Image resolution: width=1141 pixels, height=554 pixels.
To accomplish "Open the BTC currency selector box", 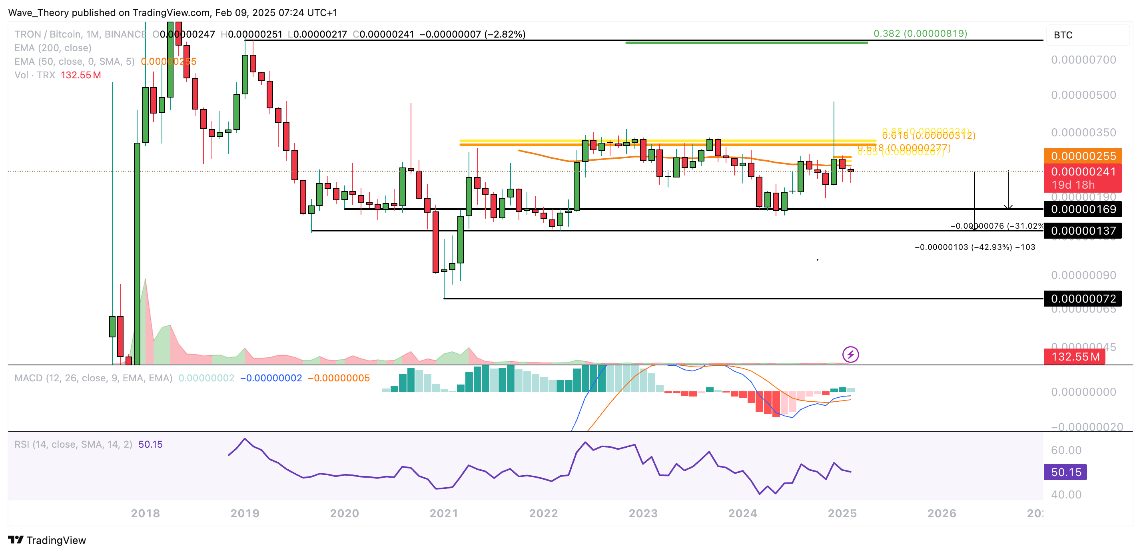I will point(1087,35).
